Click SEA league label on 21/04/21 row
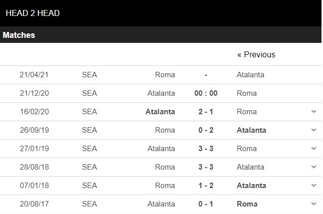Screen dimensions: 323x214 click(x=90, y=75)
